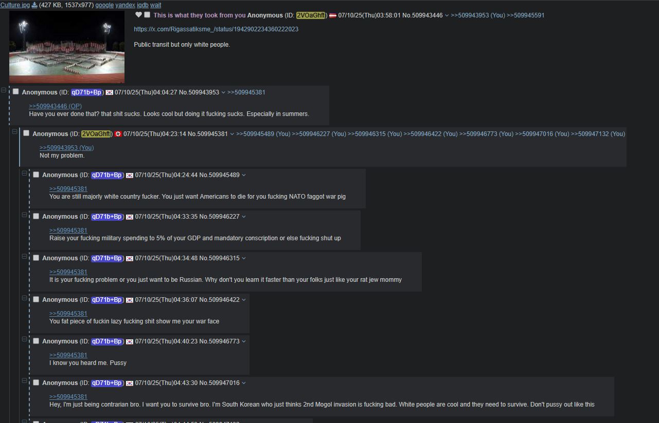
Task: Open the post menu arrow for No.509943446
Action: [447, 15]
